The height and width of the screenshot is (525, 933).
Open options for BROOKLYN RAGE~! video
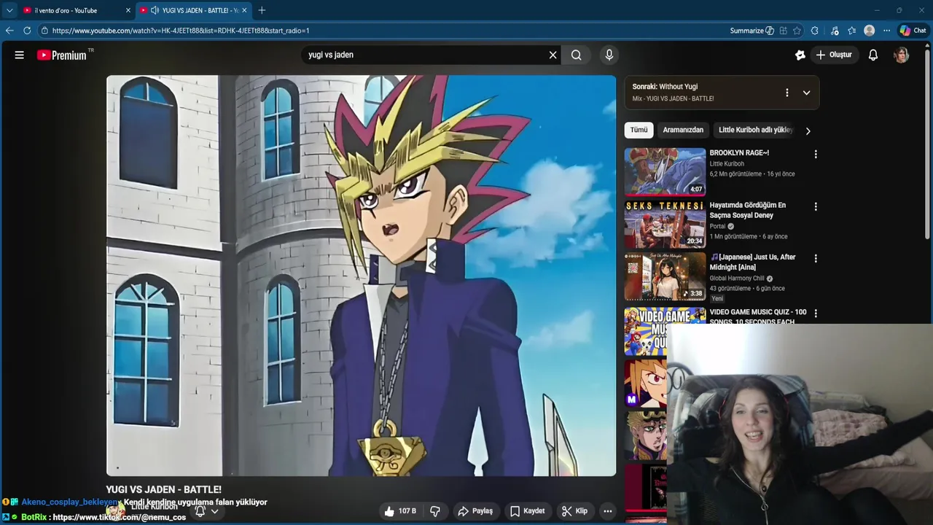coord(816,154)
